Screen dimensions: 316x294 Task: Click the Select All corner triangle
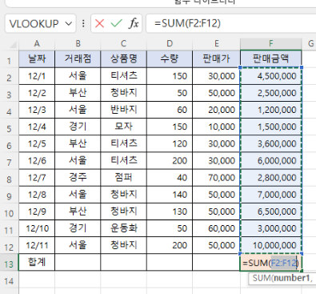pyautogui.click(x=13, y=44)
